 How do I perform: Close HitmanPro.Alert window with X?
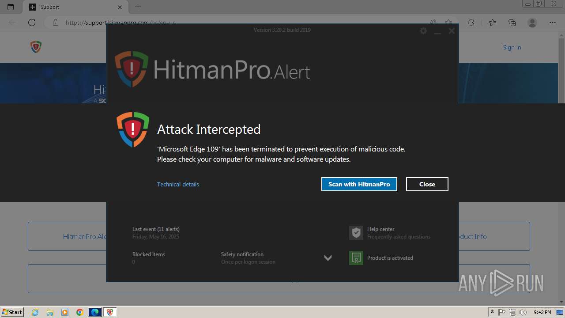452,31
